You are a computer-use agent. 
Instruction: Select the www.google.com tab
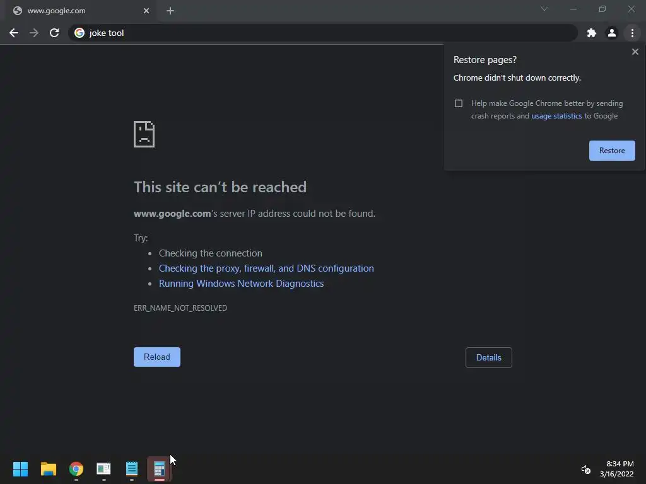click(x=80, y=11)
